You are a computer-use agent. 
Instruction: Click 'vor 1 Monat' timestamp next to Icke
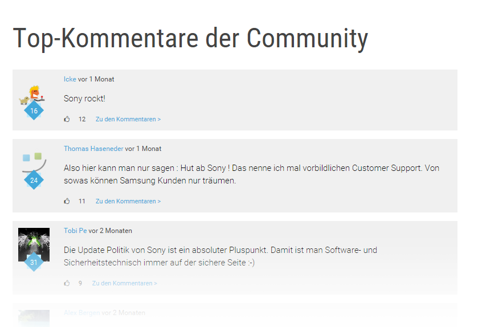coord(96,79)
